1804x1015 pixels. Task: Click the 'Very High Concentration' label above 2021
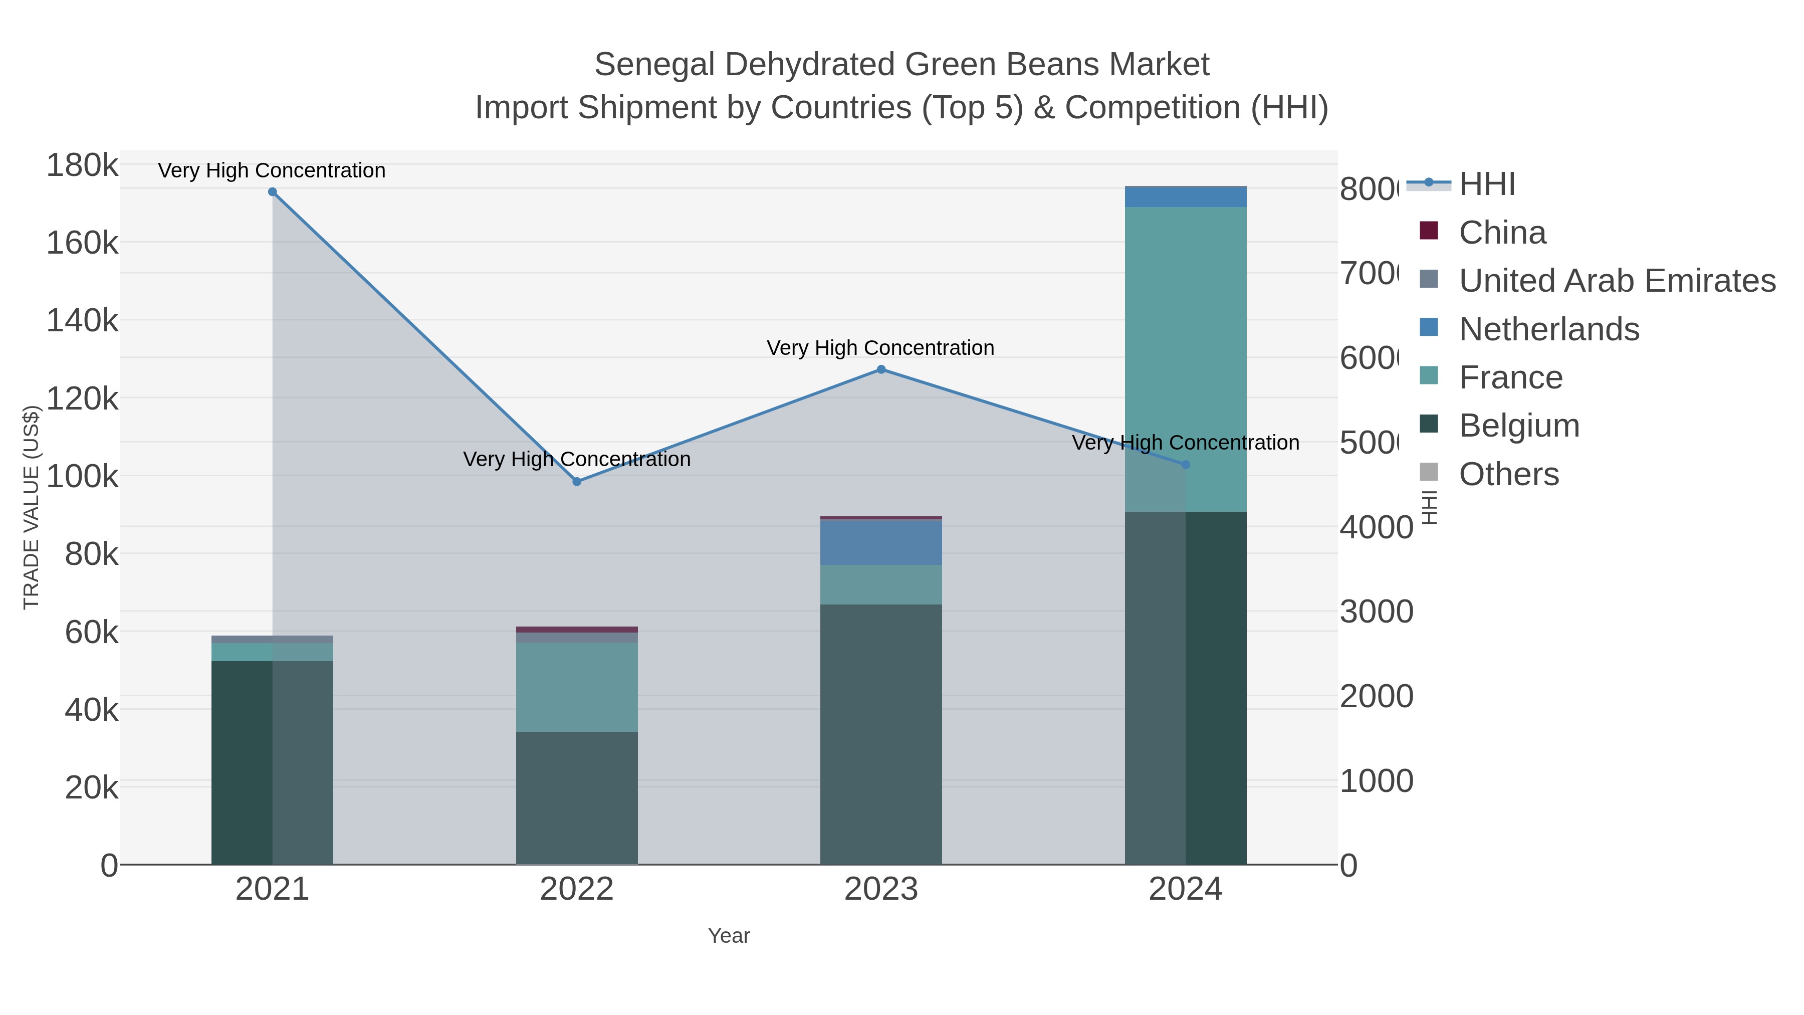pos(272,171)
